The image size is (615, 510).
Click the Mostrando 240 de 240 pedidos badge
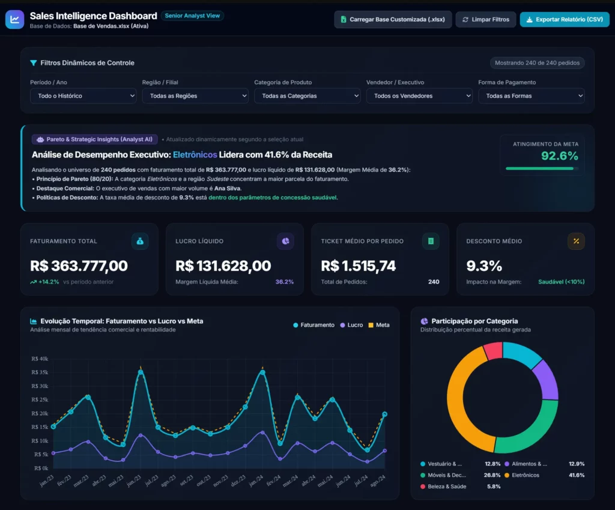pos(537,62)
